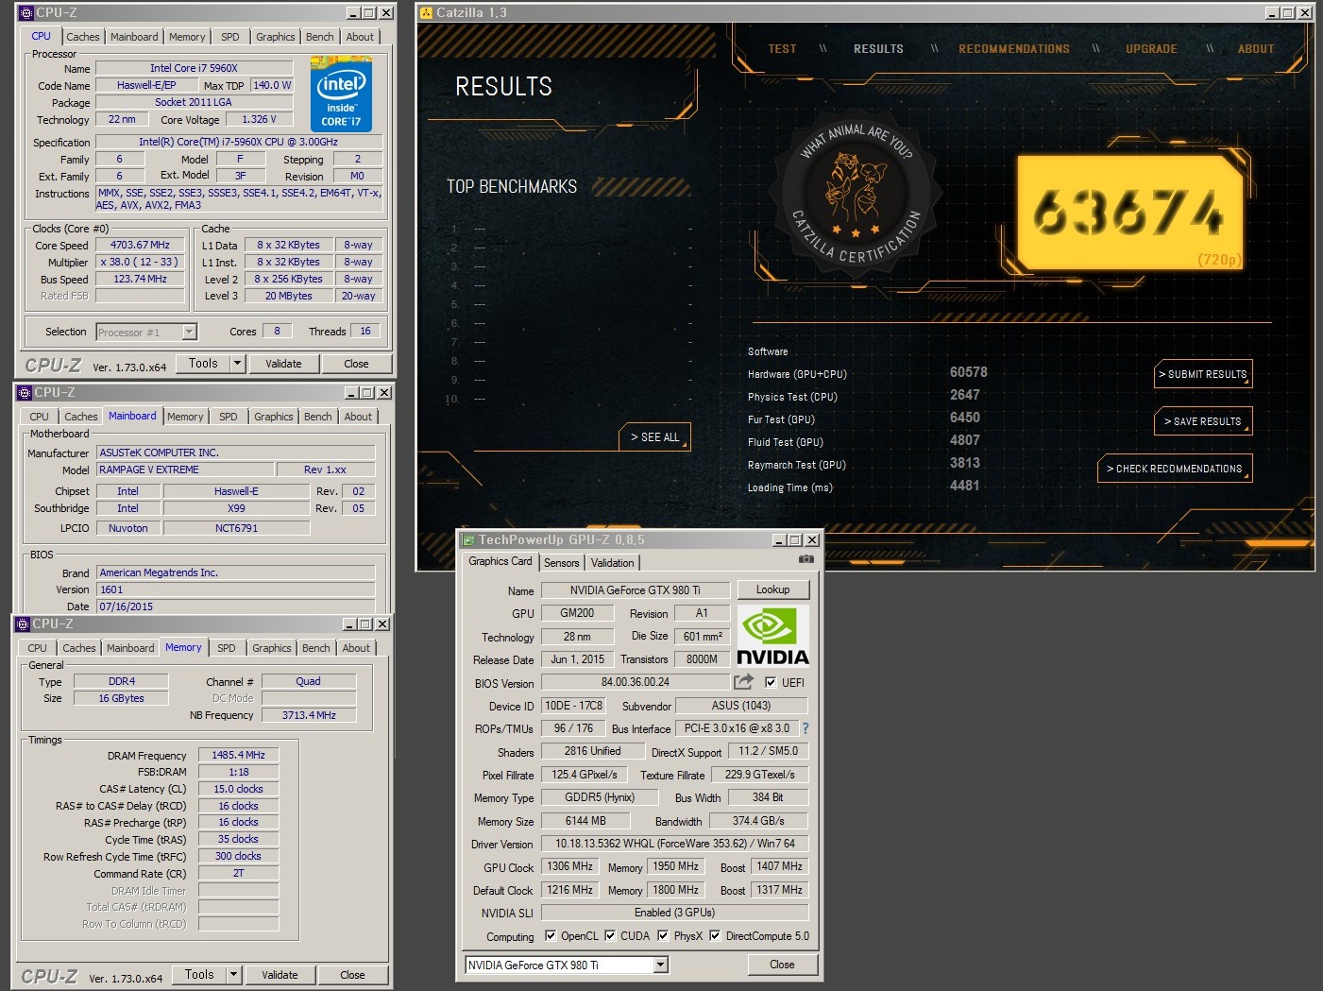Open the ABOUT section in Catzilla
This screenshot has height=991, width=1323.
tap(1256, 49)
